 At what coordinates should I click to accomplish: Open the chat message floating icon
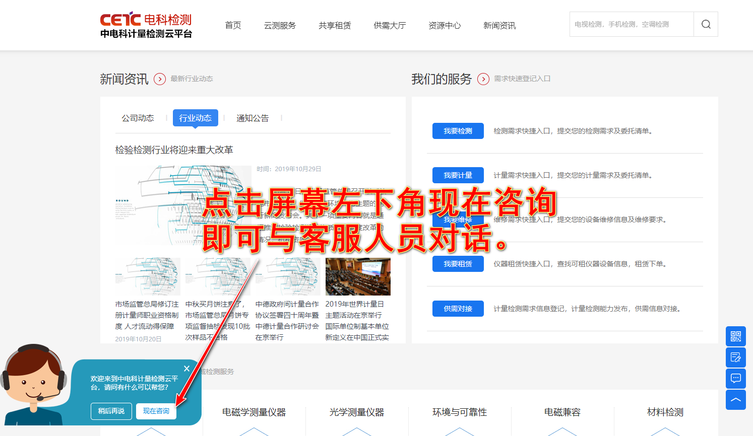tap(735, 379)
